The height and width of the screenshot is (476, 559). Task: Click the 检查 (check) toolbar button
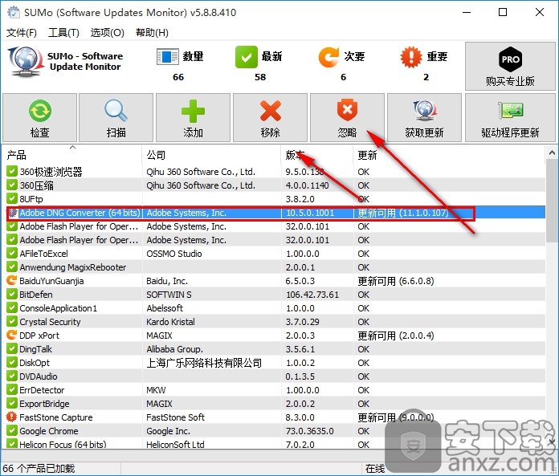coord(39,117)
